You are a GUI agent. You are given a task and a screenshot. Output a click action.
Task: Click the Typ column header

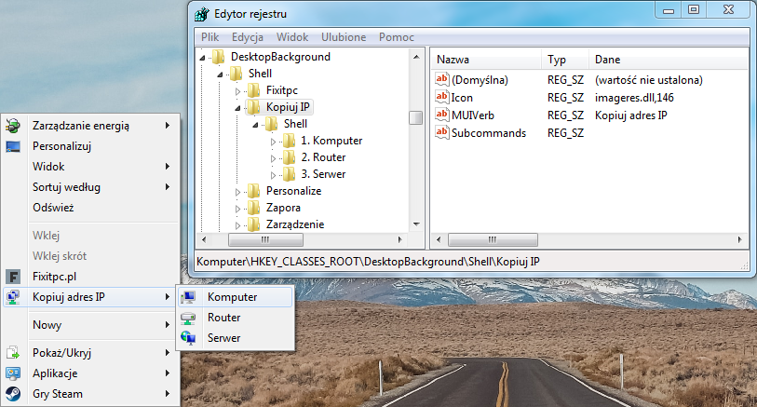point(565,60)
